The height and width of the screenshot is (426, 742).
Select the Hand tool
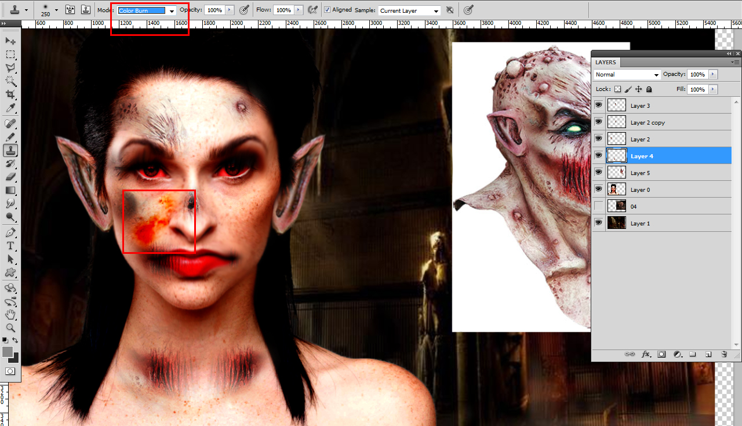pos(10,315)
